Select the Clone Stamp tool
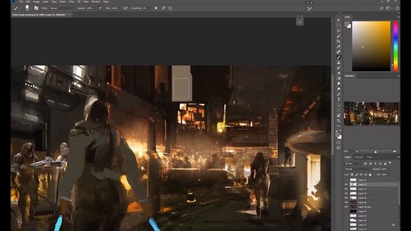This screenshot has width=411, height=231. click(x=338, y=62)
